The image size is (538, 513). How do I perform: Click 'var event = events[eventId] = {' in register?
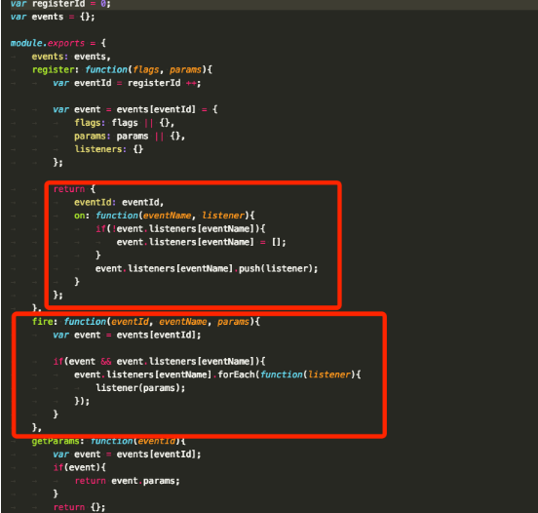(x=135, y=109)
